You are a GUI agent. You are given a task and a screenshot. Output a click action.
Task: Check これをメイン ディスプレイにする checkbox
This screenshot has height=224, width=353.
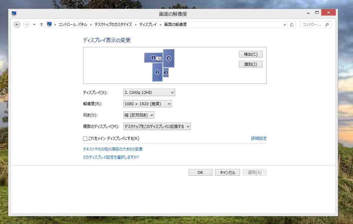click(x=85, y=139)
